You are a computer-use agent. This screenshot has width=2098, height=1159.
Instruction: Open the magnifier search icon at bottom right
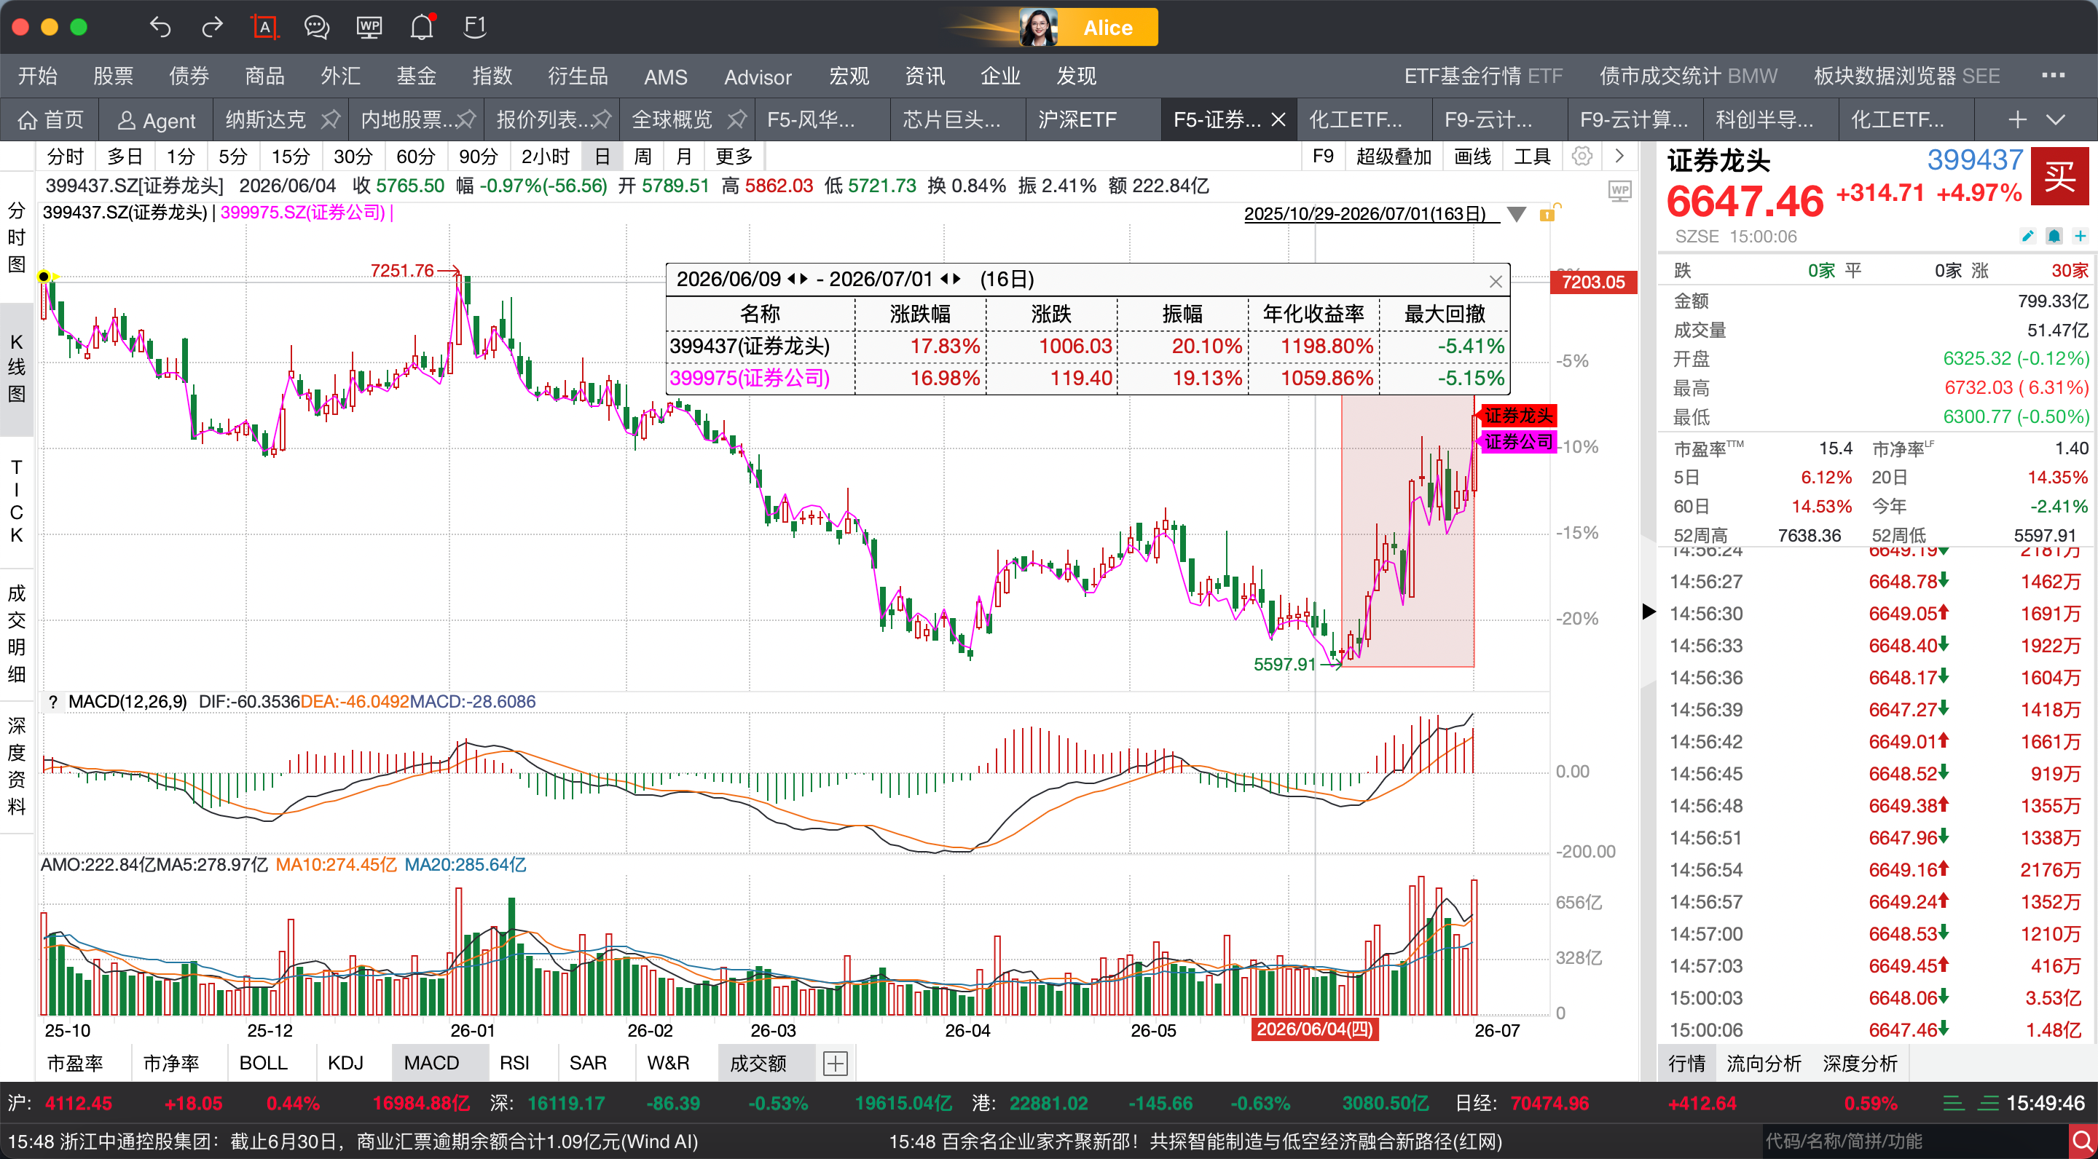tap(2083, 1141)
